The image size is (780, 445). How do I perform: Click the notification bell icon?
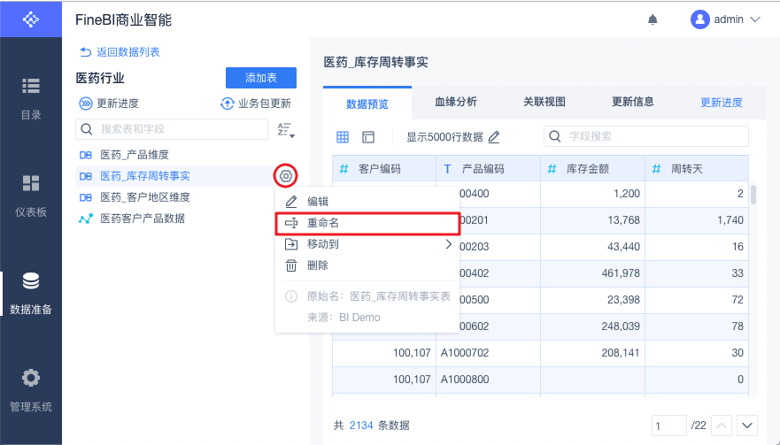(x=653, y=19)
